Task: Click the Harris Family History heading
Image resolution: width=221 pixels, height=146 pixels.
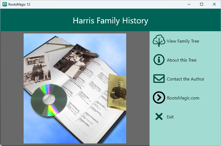Action: click(111, 21)
